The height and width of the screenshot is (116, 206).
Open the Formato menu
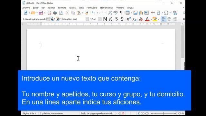(x=62, y=8)
